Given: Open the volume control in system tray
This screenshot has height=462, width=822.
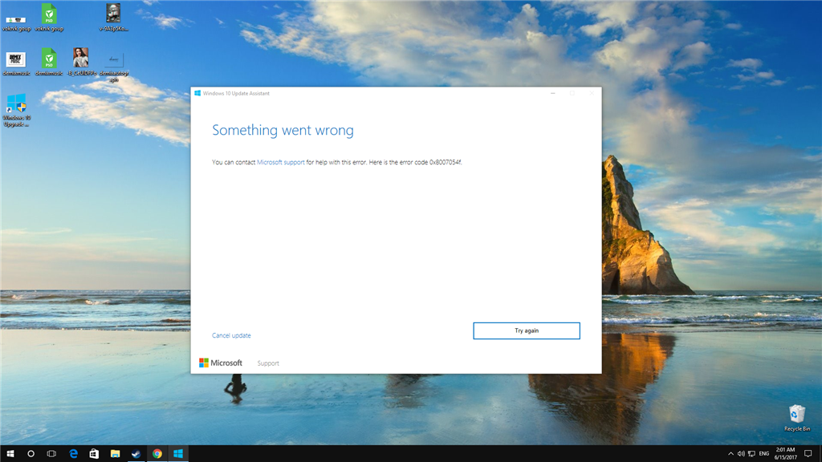Looking at the screenshot, I should point(741,454).
